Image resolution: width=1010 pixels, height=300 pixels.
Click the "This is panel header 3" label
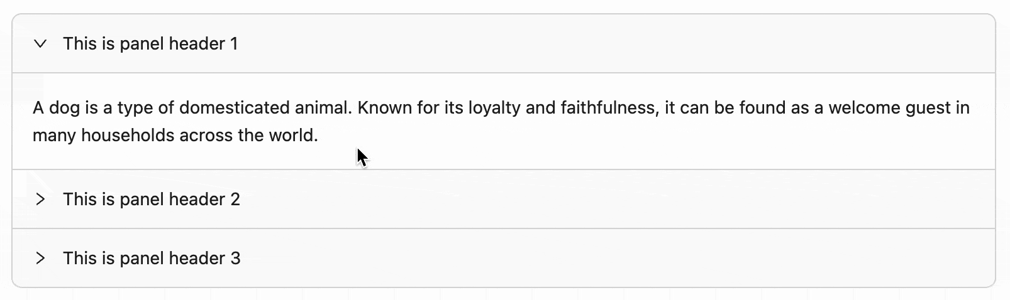pyautogui.click(x=152, y=259)
